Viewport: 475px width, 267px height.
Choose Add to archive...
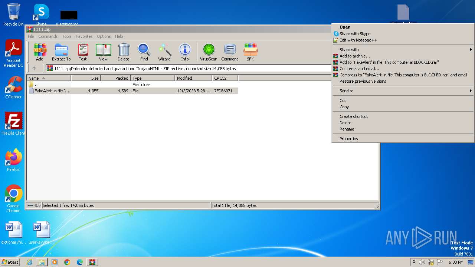(x=403, y=56)
